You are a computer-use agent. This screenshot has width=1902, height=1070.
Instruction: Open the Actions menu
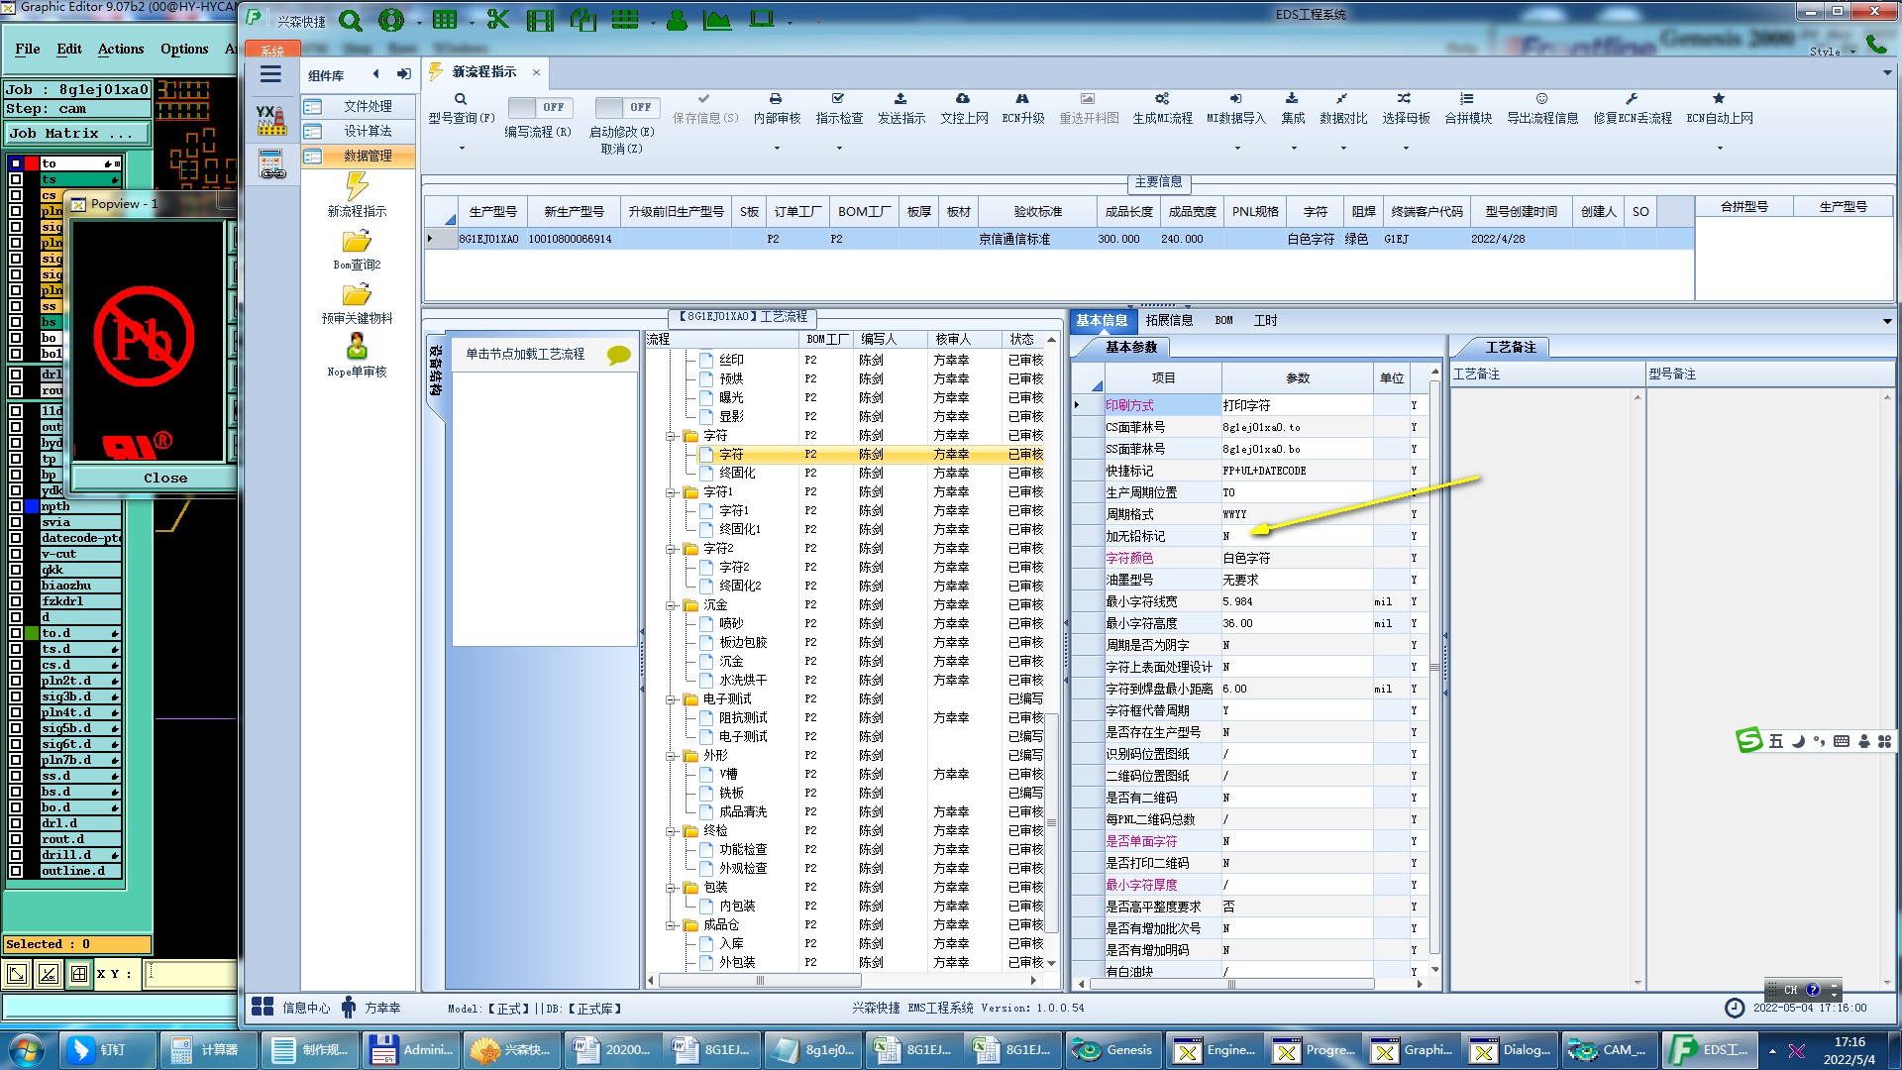coord(121,49)
